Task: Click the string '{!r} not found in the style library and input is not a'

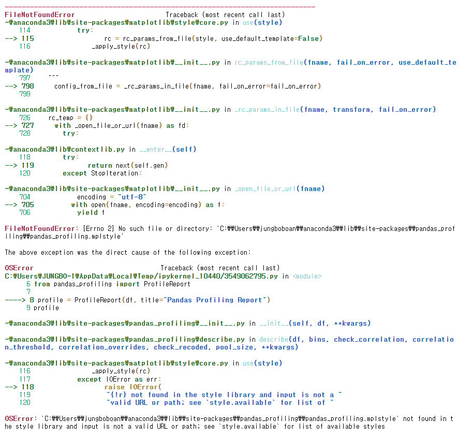Action: point(224,395)
